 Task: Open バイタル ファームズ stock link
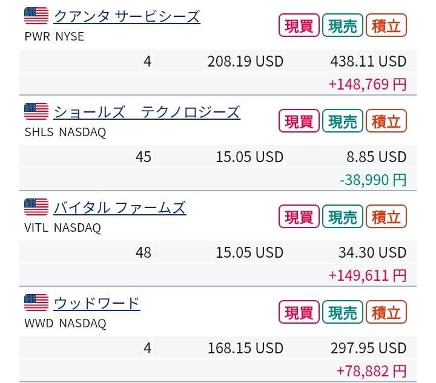[x=119, y=208]
